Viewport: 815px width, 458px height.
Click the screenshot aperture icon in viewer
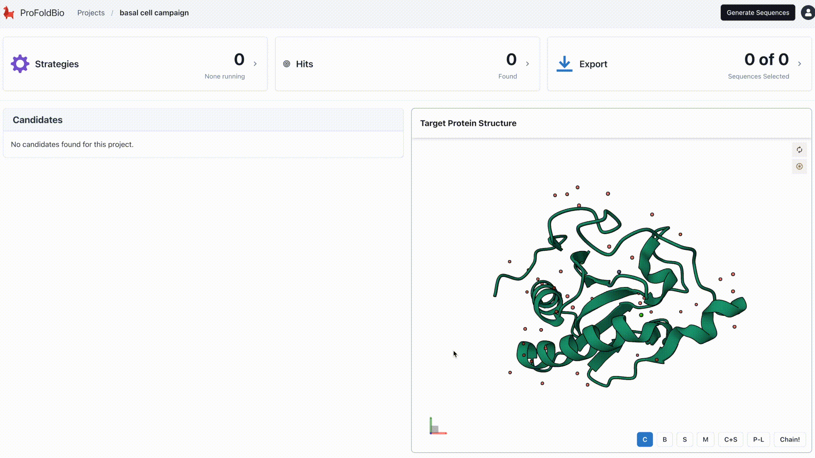click(799, 167)
